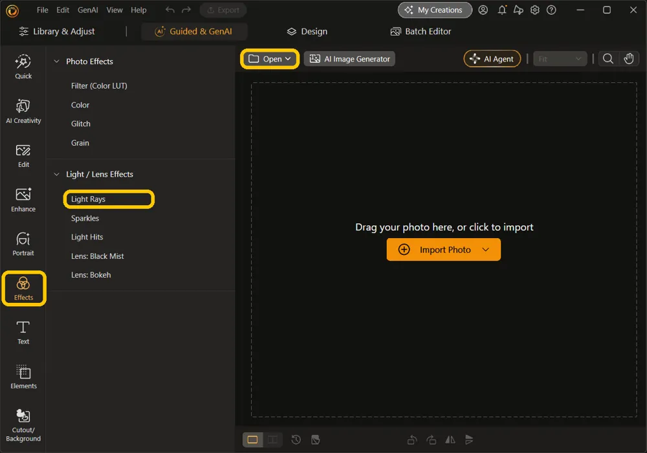
Task: Switch to Library & Adjust tab
Action: [x=57, y=31]
